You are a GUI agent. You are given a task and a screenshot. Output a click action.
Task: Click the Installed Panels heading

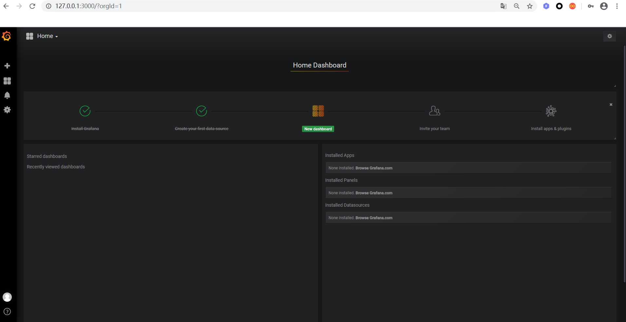coord(341,180)
